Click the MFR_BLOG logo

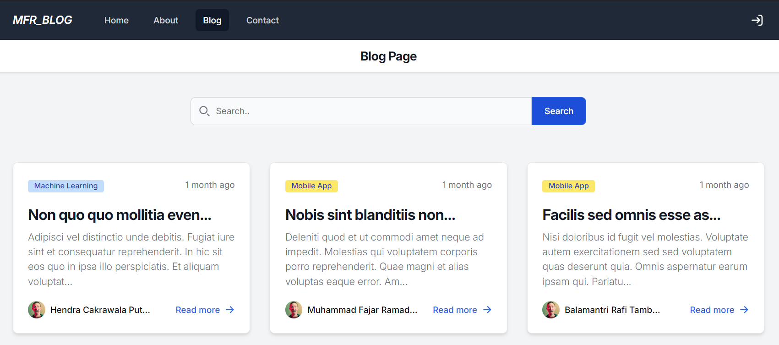[x=43, y=20]
